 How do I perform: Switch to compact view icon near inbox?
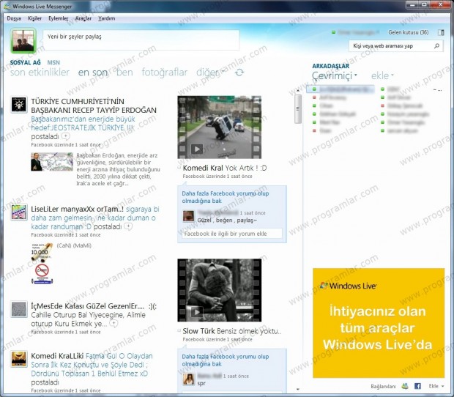point(441,32)
